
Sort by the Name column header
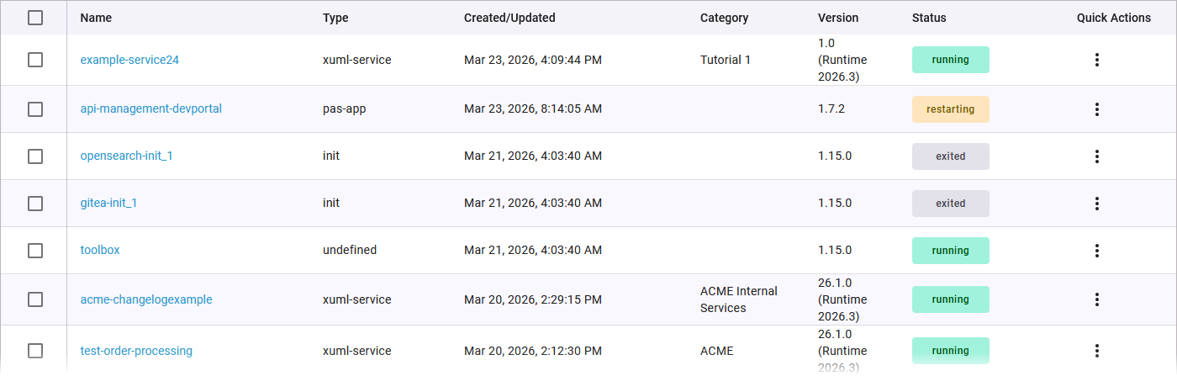(96, 18)
